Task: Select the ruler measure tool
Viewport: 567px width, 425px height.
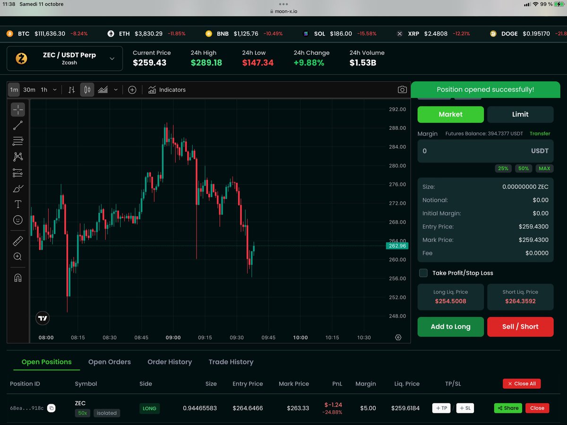Action: coord(18,241)
